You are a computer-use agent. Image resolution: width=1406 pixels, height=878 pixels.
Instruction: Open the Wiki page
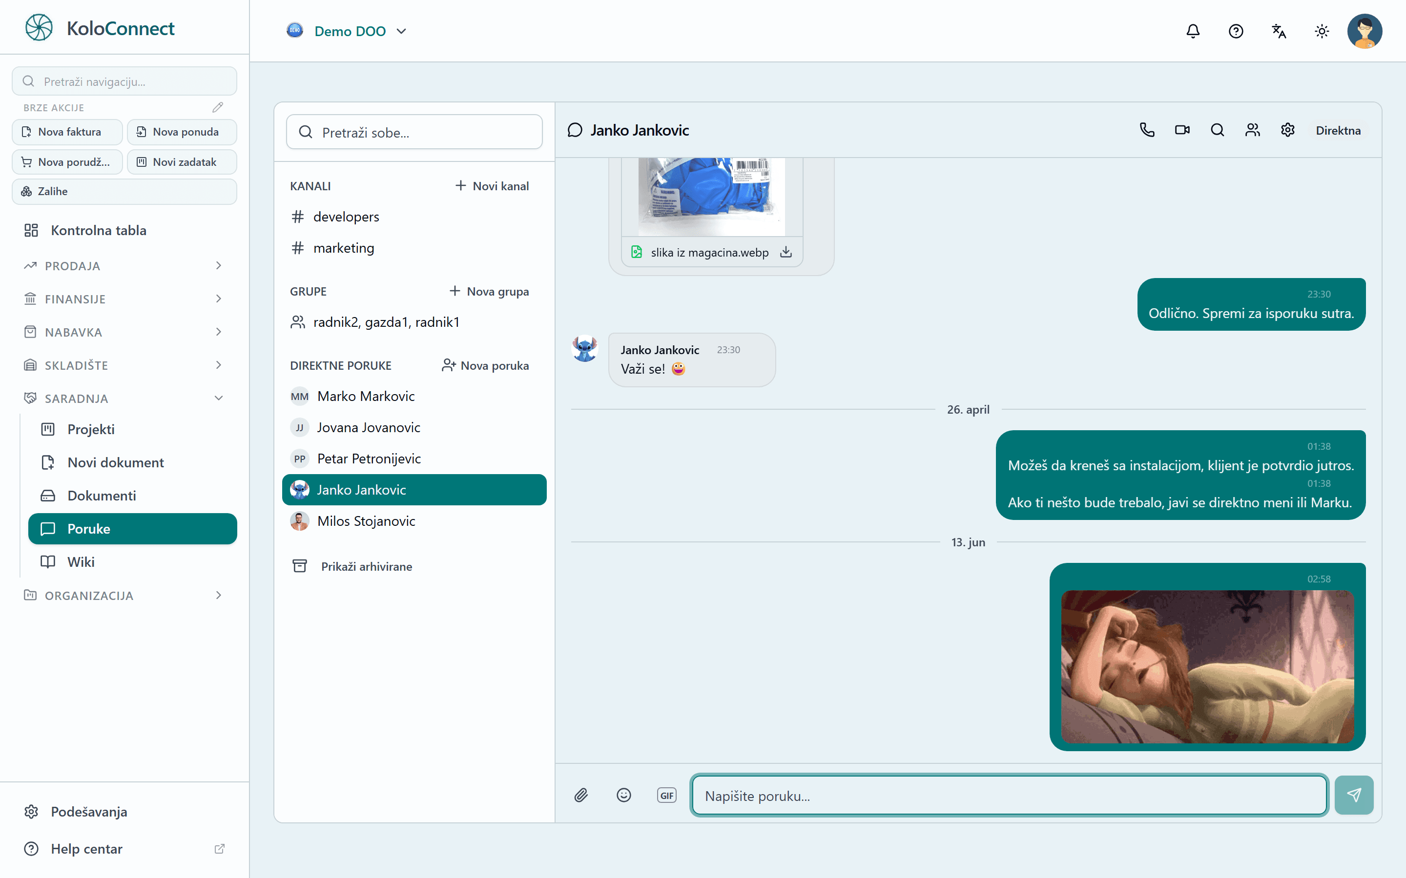pyautogui.click(x=132, y=562)
